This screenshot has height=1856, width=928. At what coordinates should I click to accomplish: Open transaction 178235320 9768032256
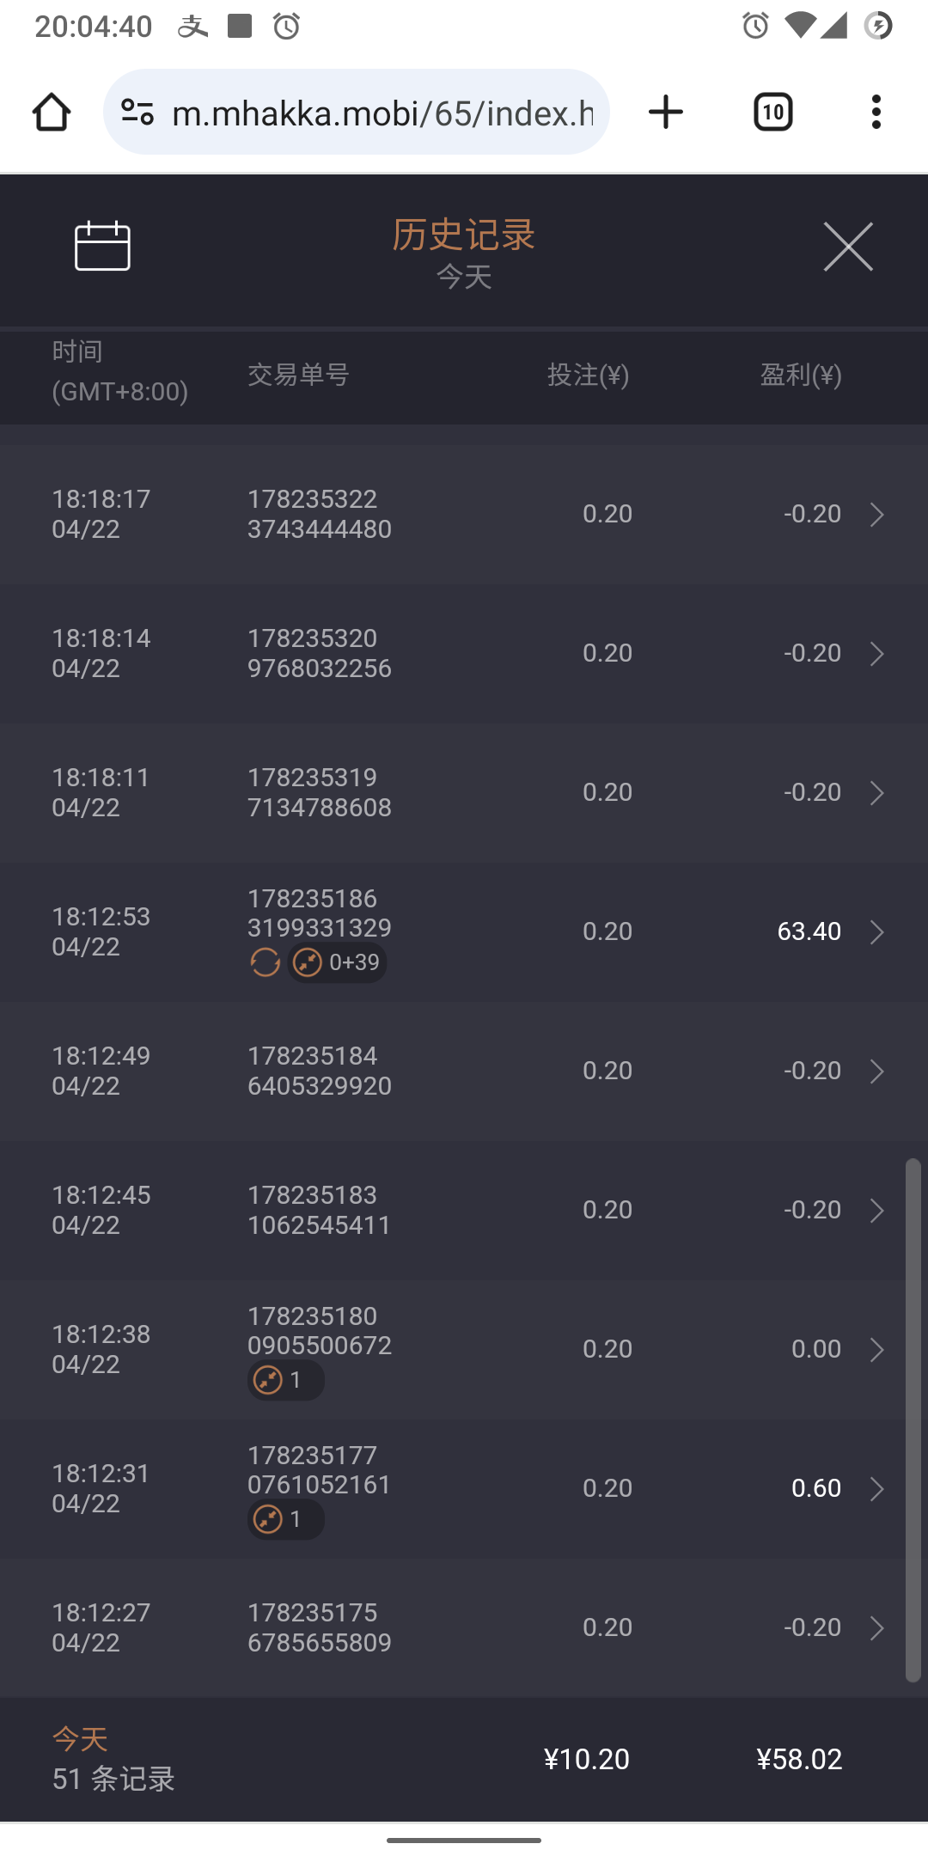click(319, 654)
